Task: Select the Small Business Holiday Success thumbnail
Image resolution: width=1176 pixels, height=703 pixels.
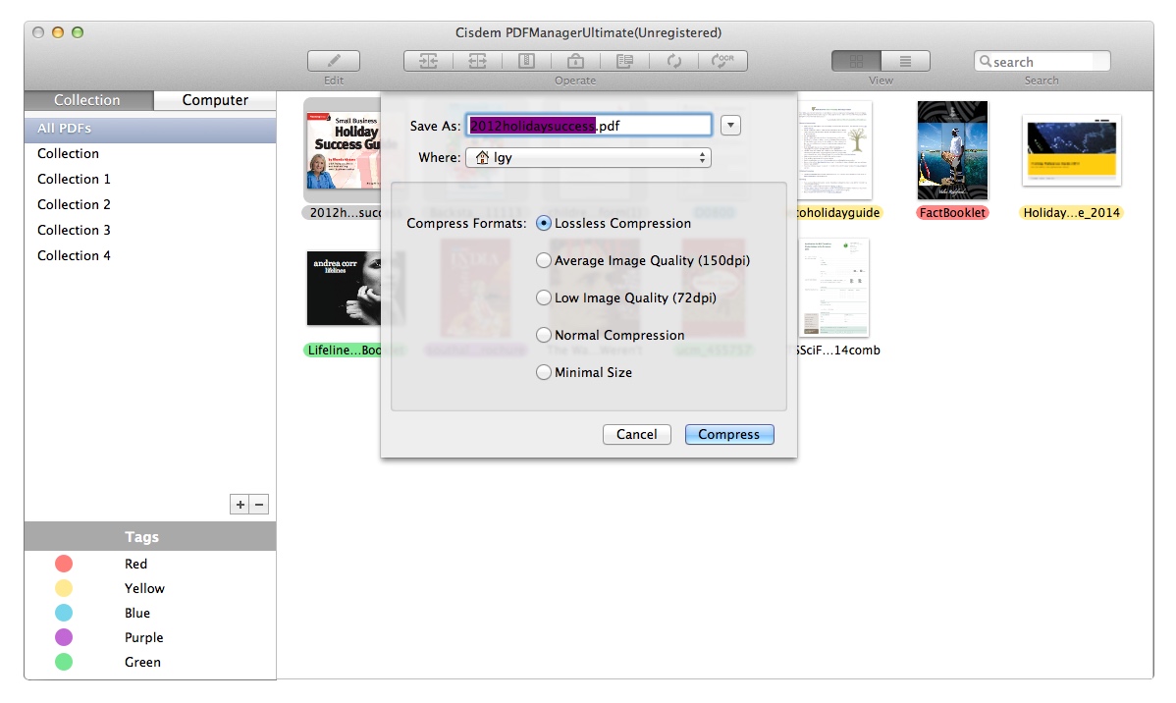Action: tap(344, 151)
